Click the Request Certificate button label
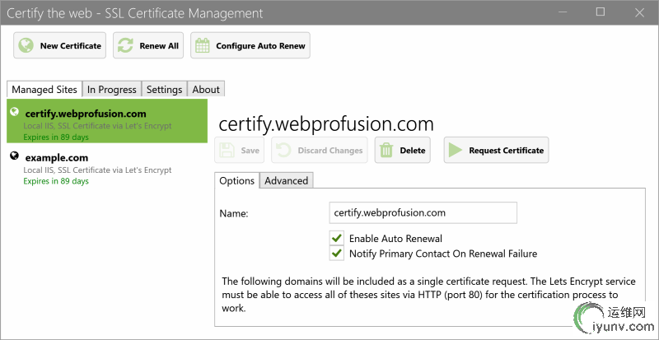This screenshot has width=659, height=340. (x=507, y=151)
